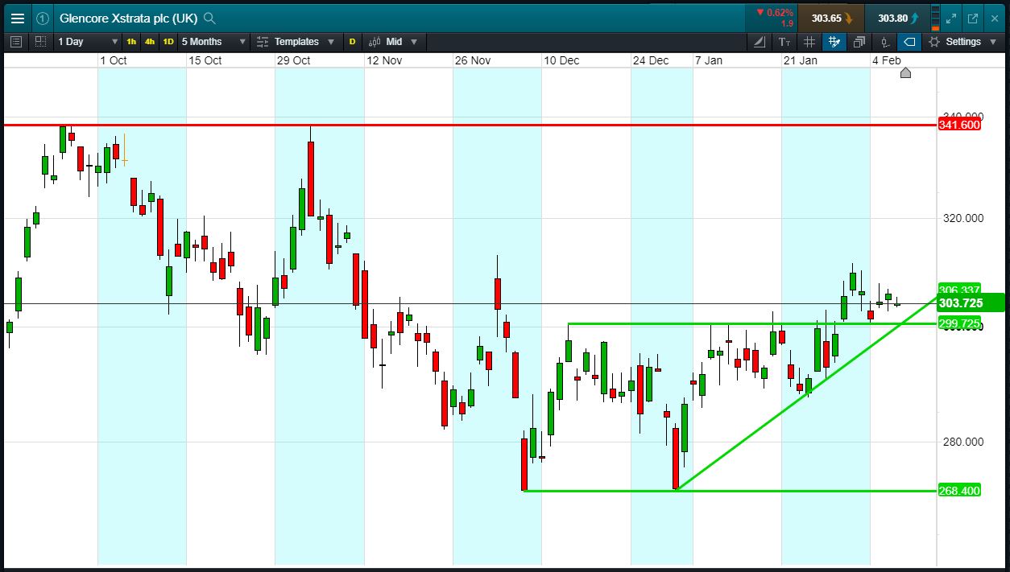Click the stacked windows clone chart icon

(859, 41)
